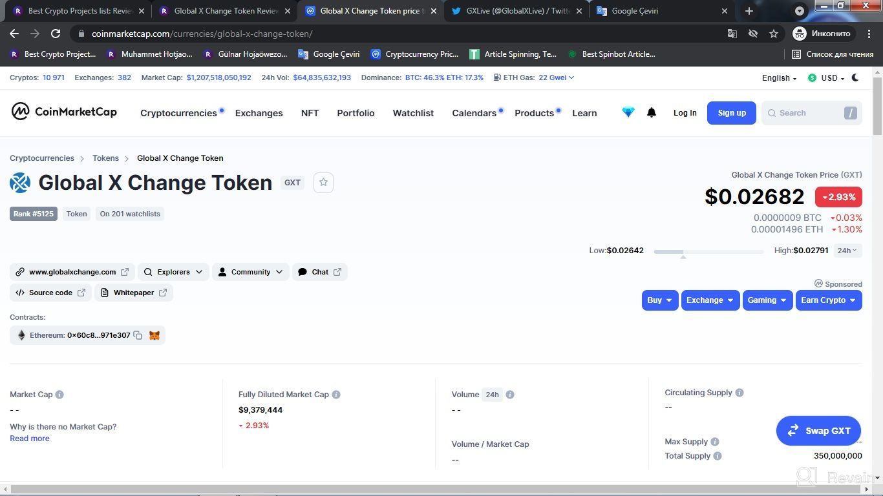Open the Whitepaper link
The image size is (883, 496).
click(134, 293)
